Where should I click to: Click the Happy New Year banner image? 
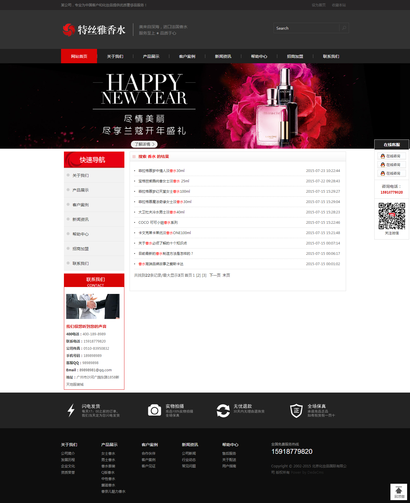tap(205, 106)
